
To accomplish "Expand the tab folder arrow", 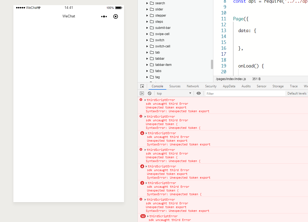I will (147, 52).
